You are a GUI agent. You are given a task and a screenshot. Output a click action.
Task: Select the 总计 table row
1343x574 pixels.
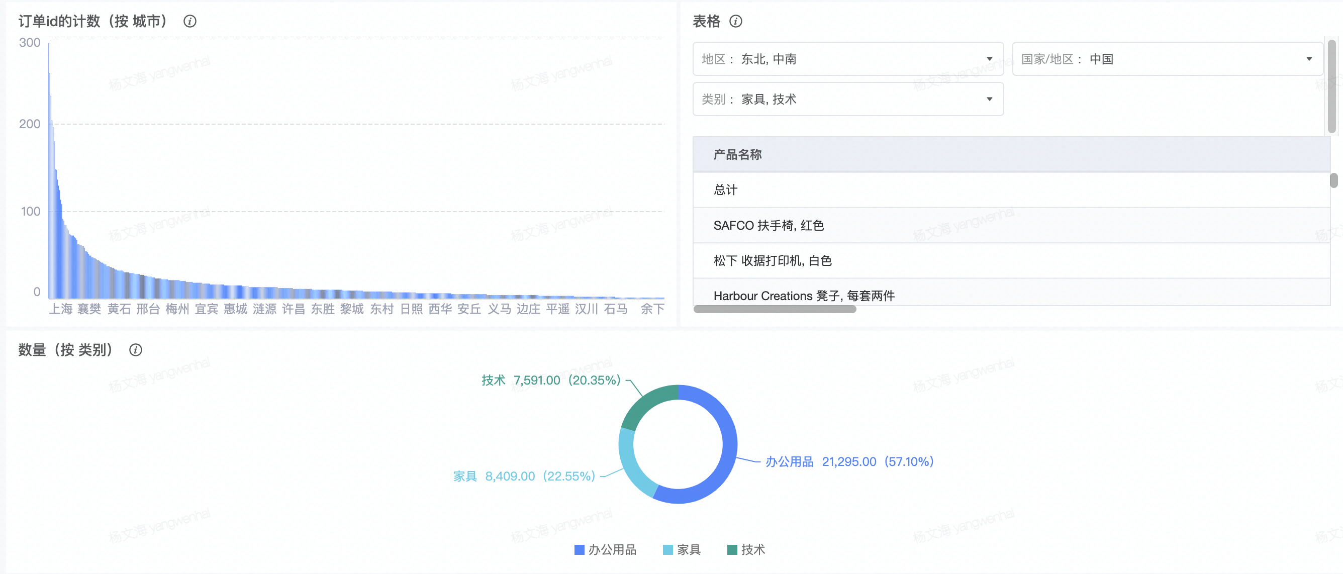pyautogui.click(x=725, y=190)
